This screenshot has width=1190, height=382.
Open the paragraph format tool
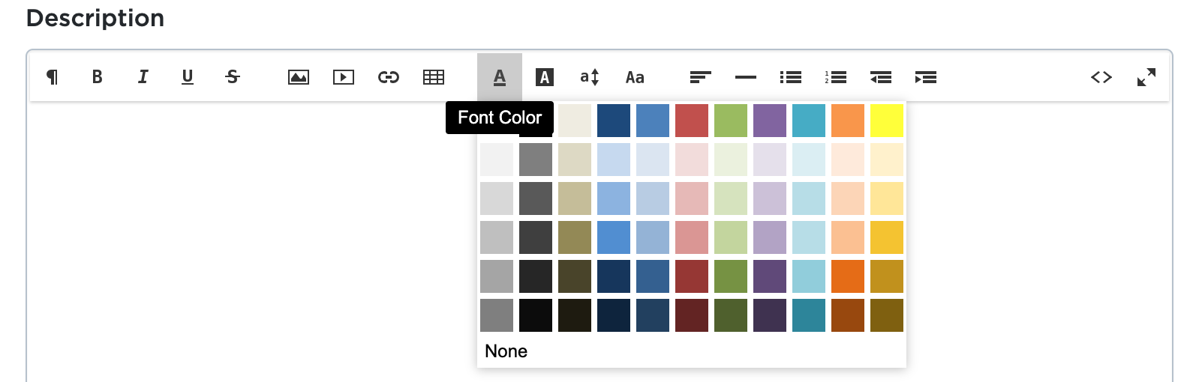pos(53,77)
